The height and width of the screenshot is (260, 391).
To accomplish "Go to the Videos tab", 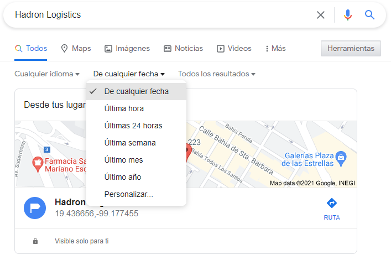I will (x=234, y=49).
